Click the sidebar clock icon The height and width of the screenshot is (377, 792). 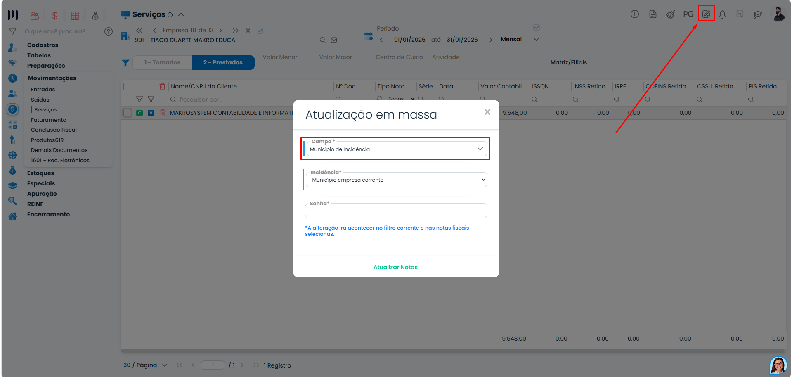[x=13, y=78]
